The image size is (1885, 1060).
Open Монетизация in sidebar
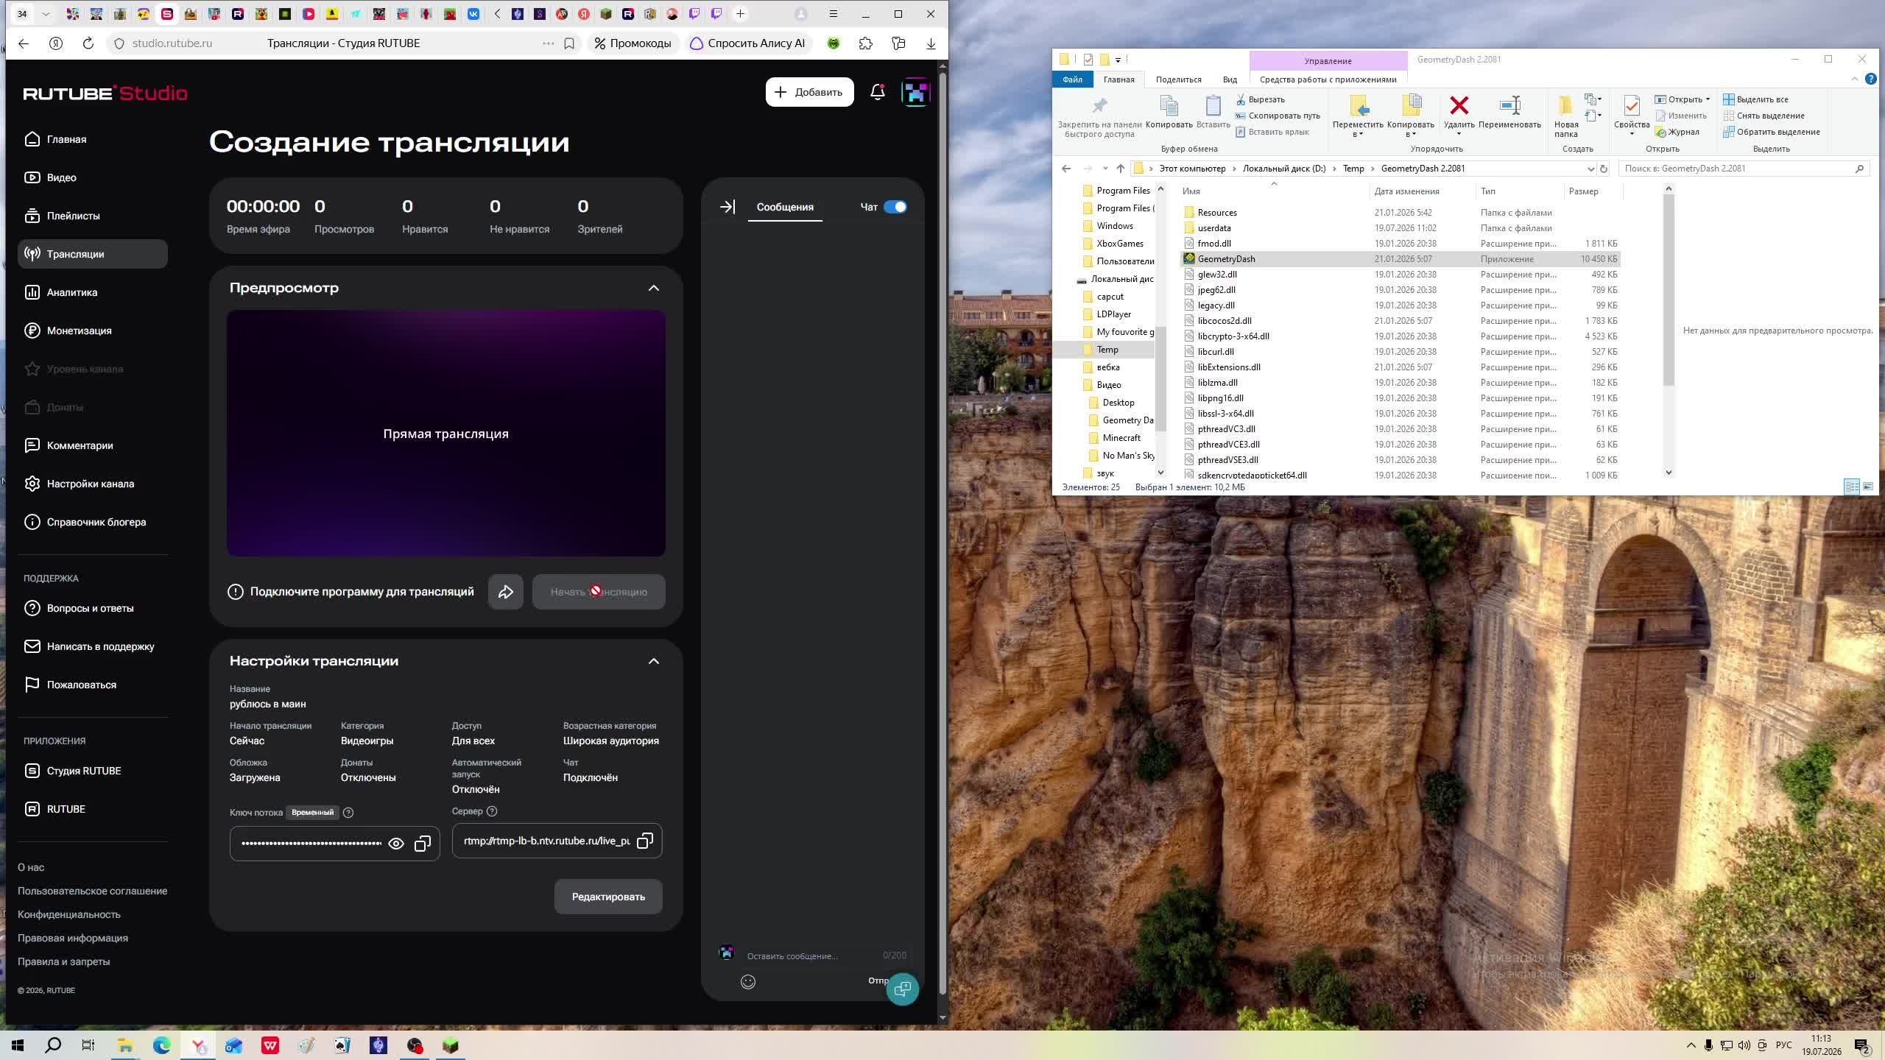tap(93, 331)
